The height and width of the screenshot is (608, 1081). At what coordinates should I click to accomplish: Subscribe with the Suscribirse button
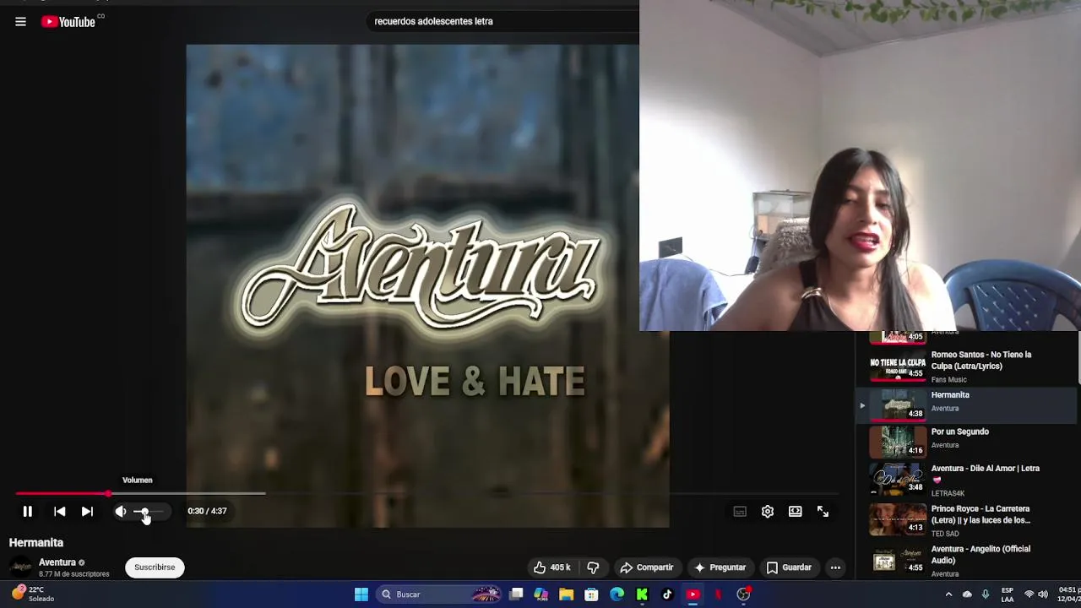155,567
